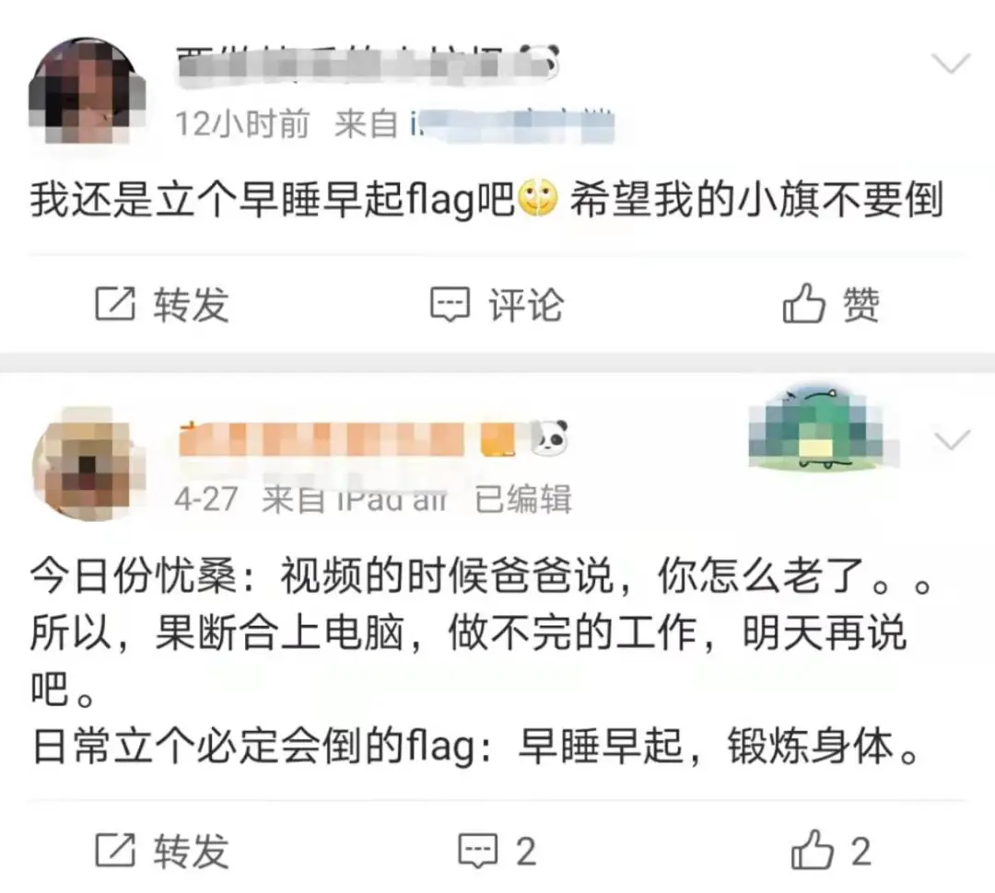
Task: Click 评论 label on first post
Action: click(526, 305)
